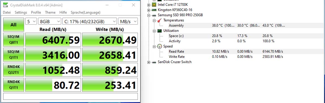Expand the SanDisk Cruzer Switch node
This screenshot has width=325, height=103.
pos(149,62)
